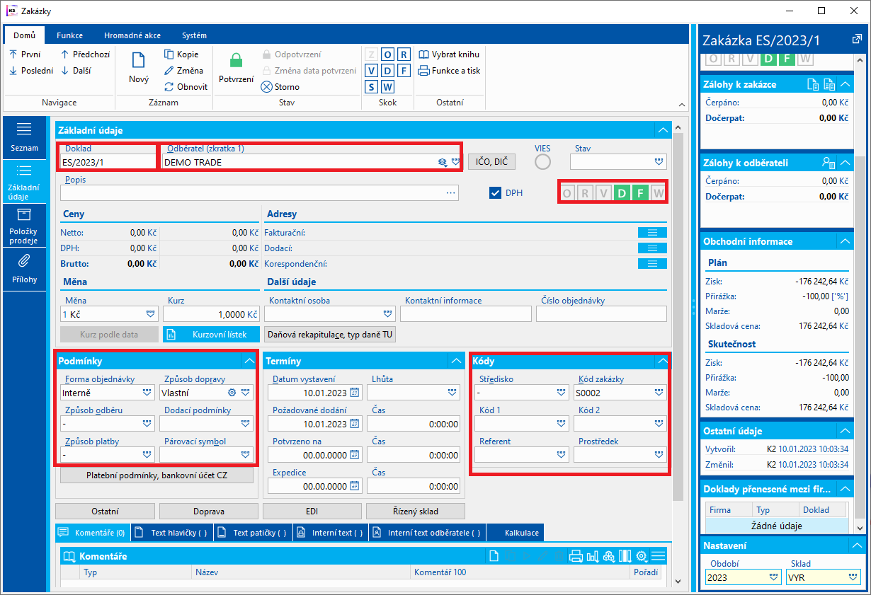
Task: Go to Poslední record
Action: (x=31, y=71)
